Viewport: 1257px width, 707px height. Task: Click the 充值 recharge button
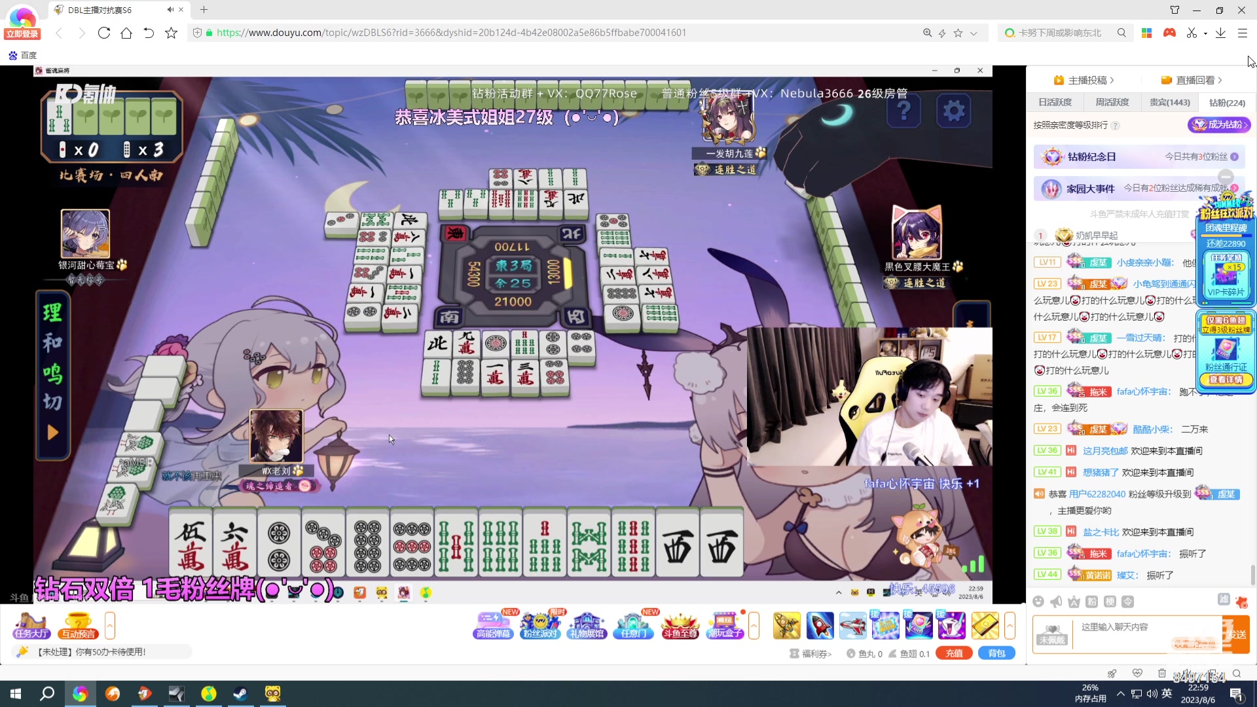954,653
